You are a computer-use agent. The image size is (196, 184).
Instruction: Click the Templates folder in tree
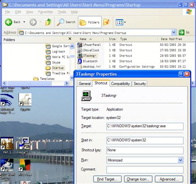click(44, 79)
